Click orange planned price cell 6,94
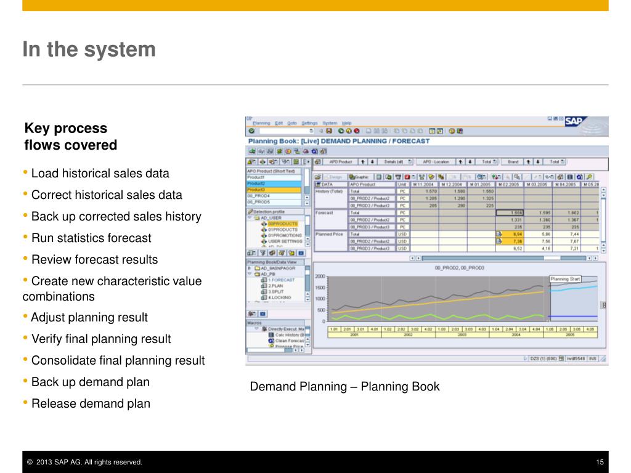This screenshot has width=631, height=473. [510, 234]
